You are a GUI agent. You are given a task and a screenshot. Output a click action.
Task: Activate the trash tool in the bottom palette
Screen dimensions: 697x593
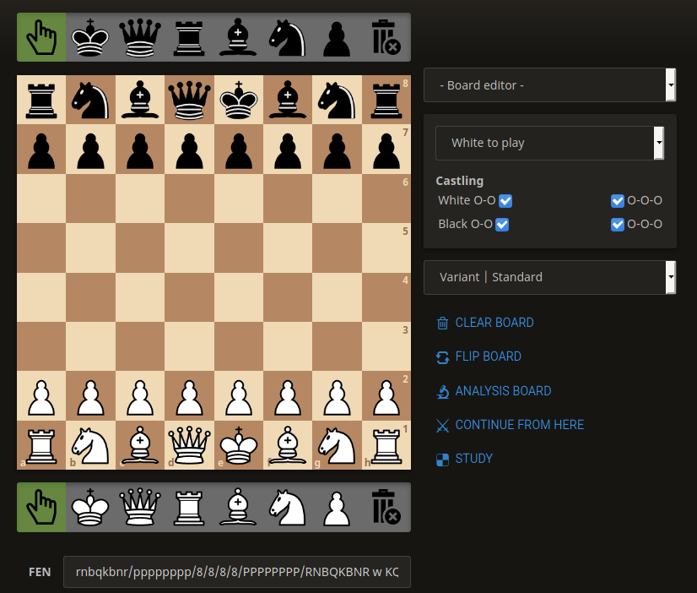click(x=386, y=507)
